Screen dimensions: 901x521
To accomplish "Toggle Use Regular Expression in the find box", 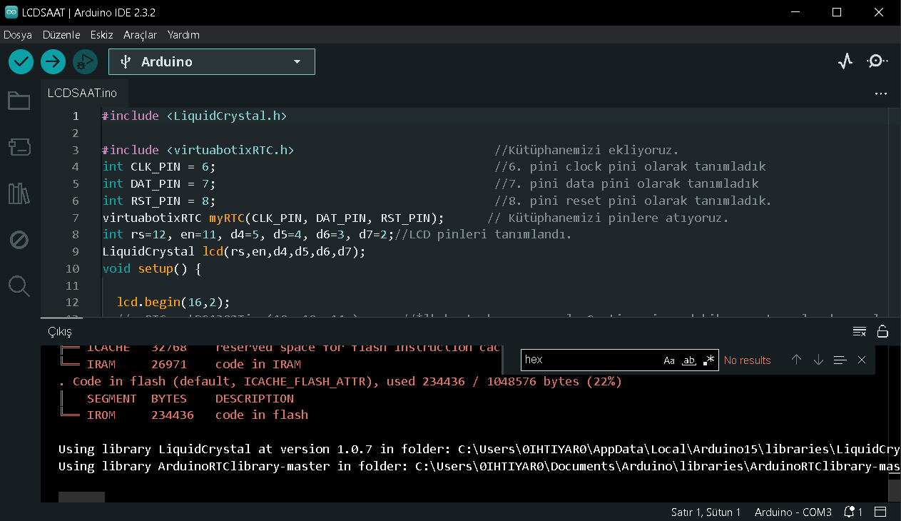I will click(708, 360).
